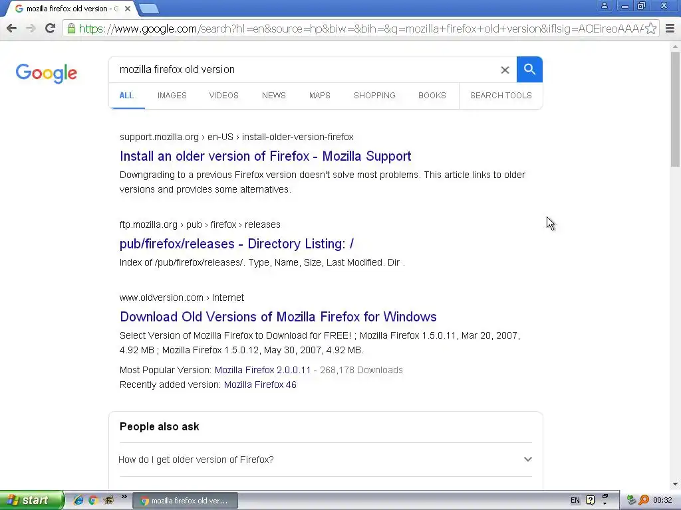The width and height of the screenshot is (681, 510).
Task: Click the browser forward arrow
Action: 31,29
